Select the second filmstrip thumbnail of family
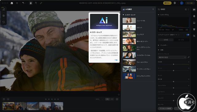197x112 pixels. (x=21, y=106)
